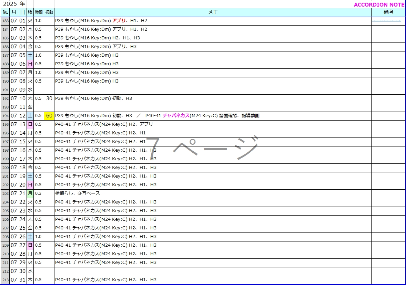Image resolution: width=406 pixels, height=285 pixels.
Task: Select row number 213 cell
Action: tap(6, 280)
